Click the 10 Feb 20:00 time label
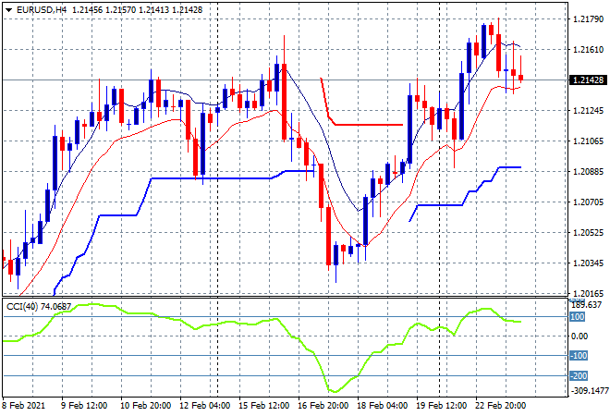Screen dimensions: 610x416 145,406
